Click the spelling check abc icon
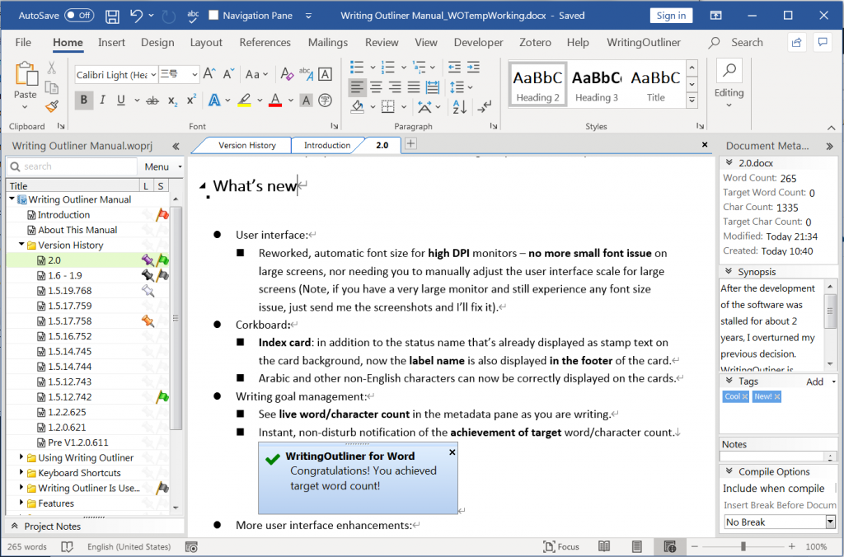The width and height of the screenshot is (844, 557). [x=193, y=16]
